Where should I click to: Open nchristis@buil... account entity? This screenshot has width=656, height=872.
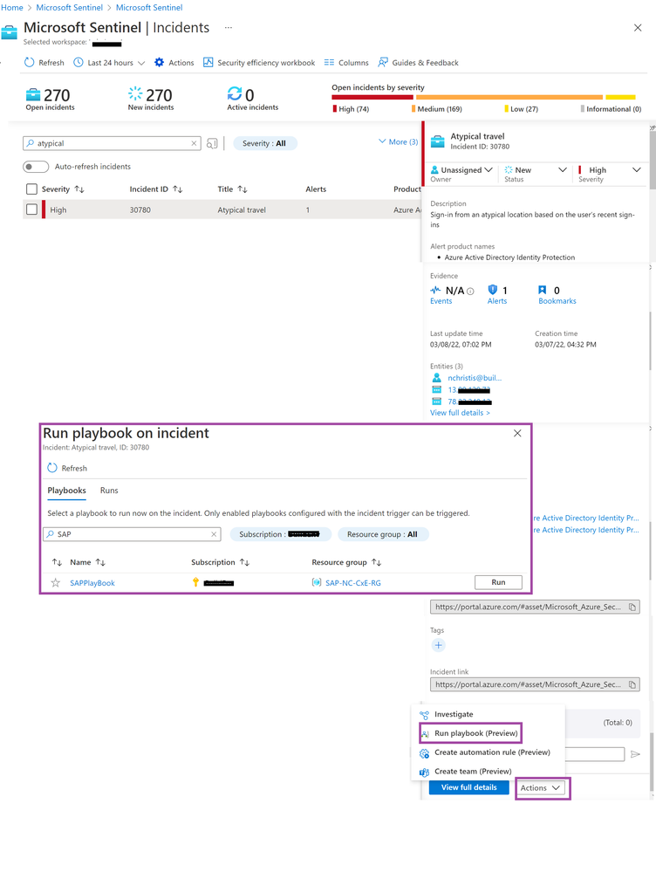pyautogui.click(x=475, y=378)
